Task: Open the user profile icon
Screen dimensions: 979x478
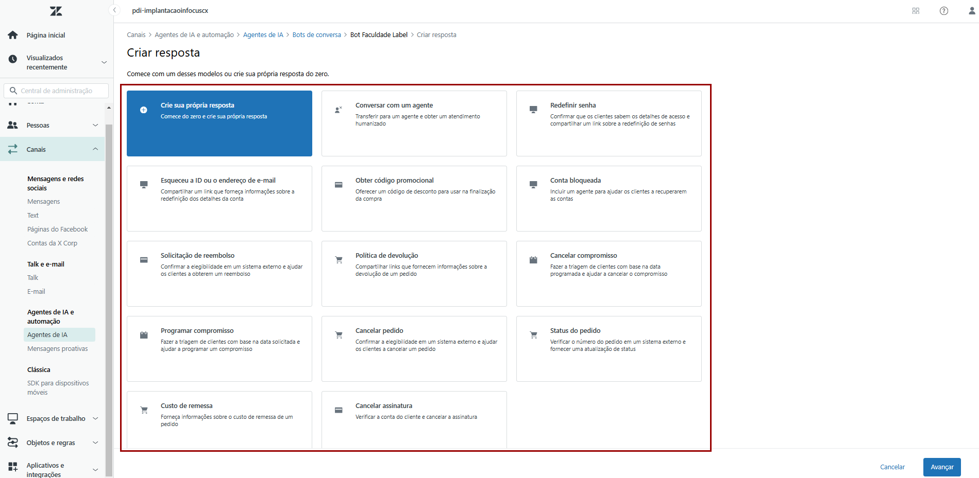Action: 971,11
